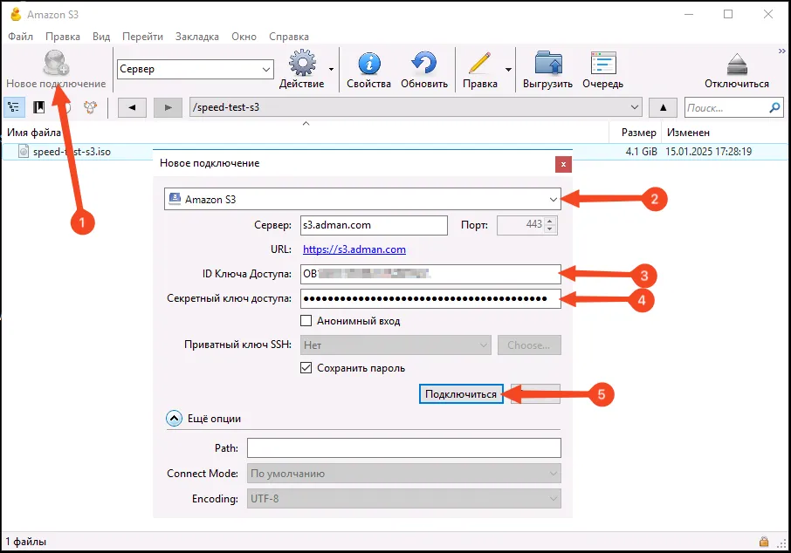Image resolution: width=791 pixels, height=553 pixels.
Task: Go up to the parent folder
Action: [x=663, y=107]
